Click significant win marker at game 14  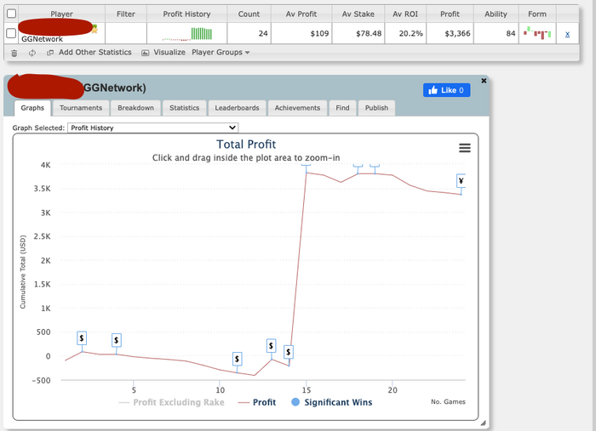289,352
